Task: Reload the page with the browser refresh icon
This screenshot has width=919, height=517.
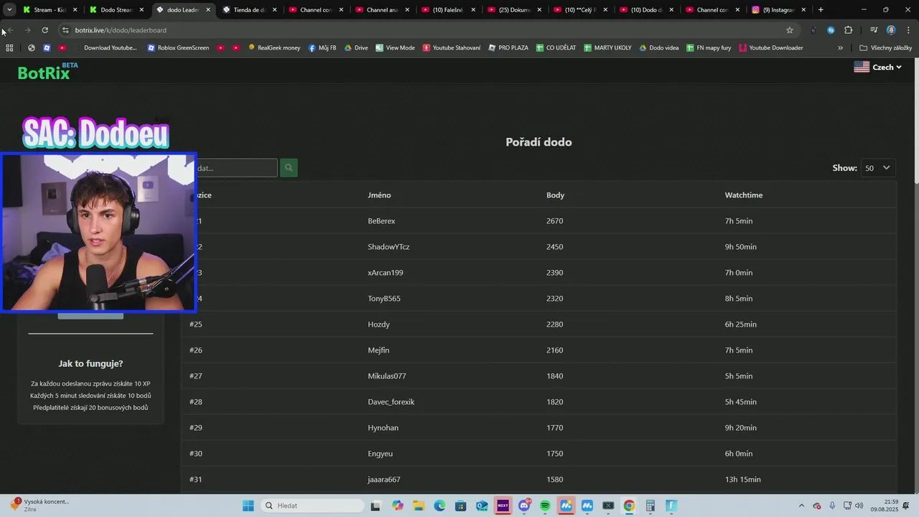Action: 45,30
